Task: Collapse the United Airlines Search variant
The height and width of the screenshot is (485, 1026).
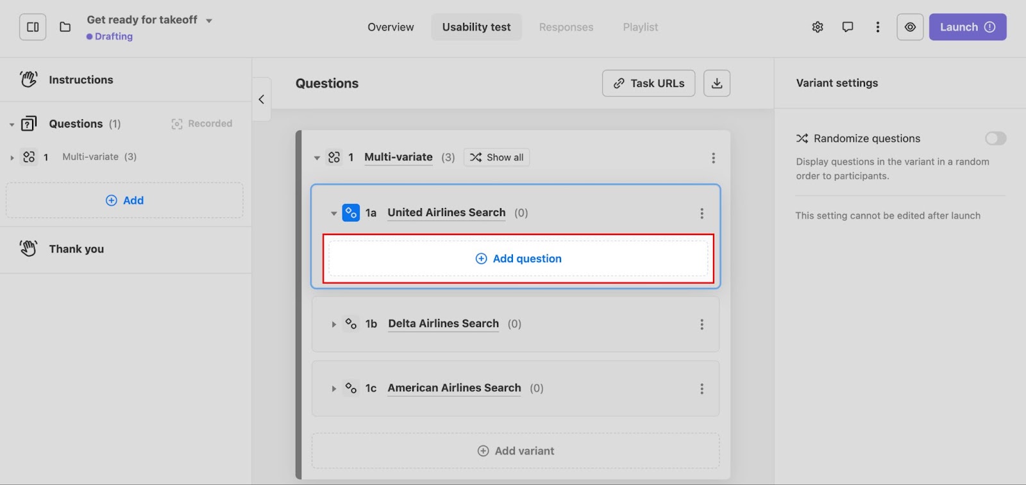Action: pyautogui.click(x=333, y=213)
